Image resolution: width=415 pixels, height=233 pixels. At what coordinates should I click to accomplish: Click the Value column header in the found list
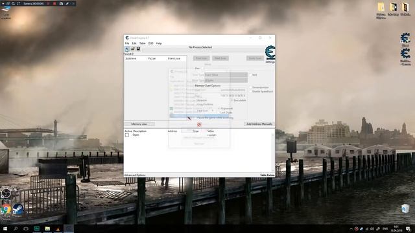click(x=152, y=58)
